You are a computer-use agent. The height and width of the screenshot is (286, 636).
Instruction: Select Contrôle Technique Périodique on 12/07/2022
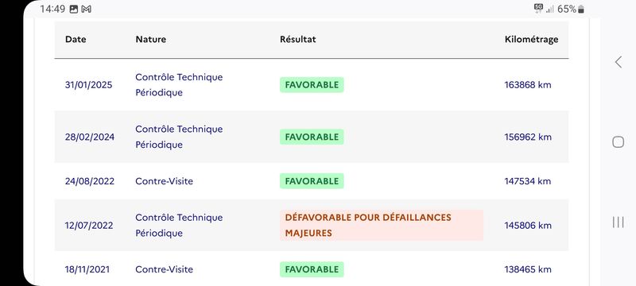pyautogui.click(x=179, y=226)
